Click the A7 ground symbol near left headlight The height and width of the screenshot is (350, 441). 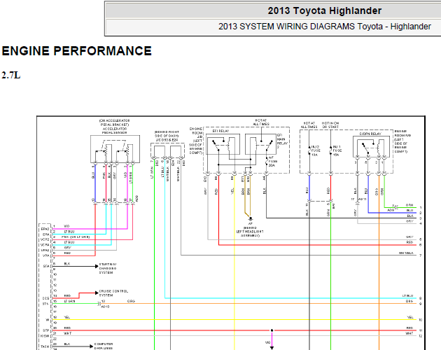[251, 218]
